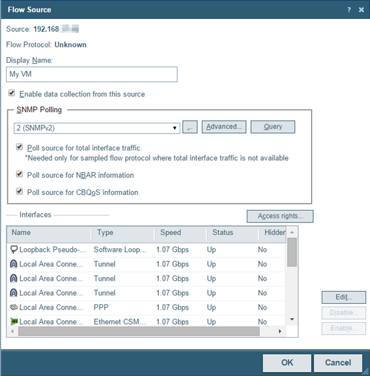The width and height of the screenshot is (370, 376).
Task: Click the dialog resize grip corner
Action: [x=366, y=372]
